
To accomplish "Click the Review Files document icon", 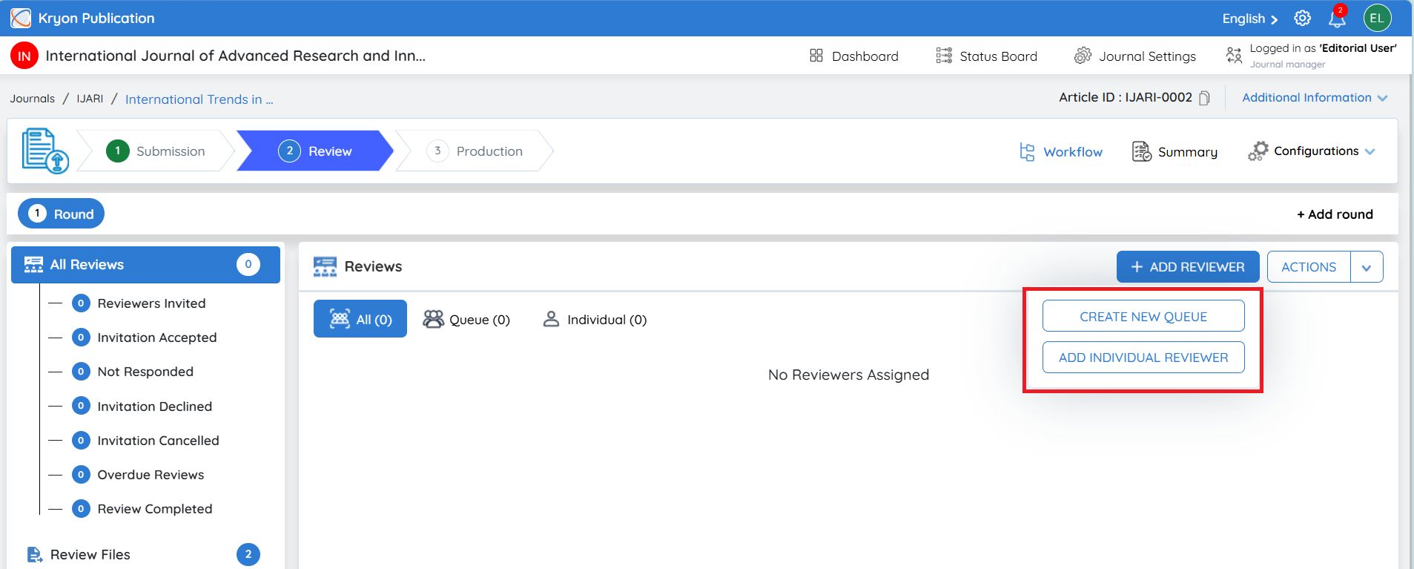I will [x=35, y=555].
